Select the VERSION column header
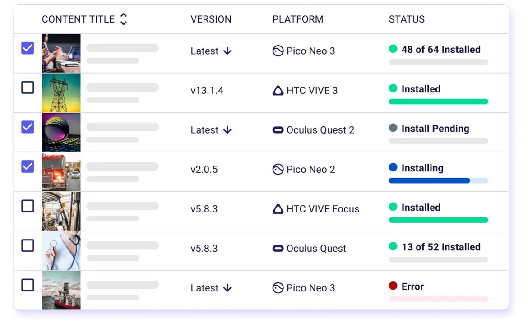This screenshot has width=528, height=323. [211, 19]
